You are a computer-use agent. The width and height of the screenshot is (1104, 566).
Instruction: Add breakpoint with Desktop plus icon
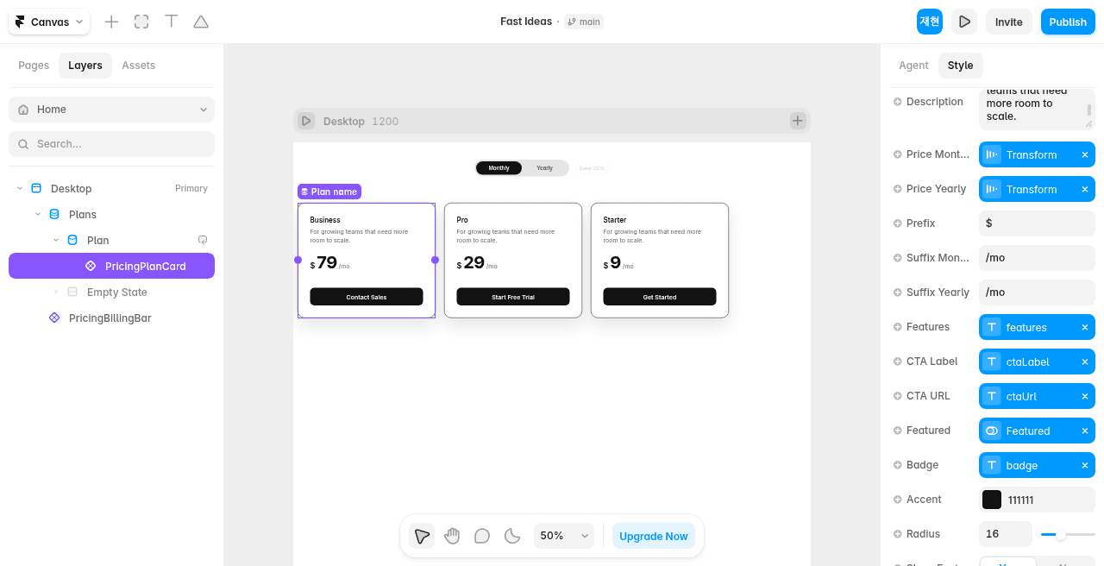pos(798,121)
